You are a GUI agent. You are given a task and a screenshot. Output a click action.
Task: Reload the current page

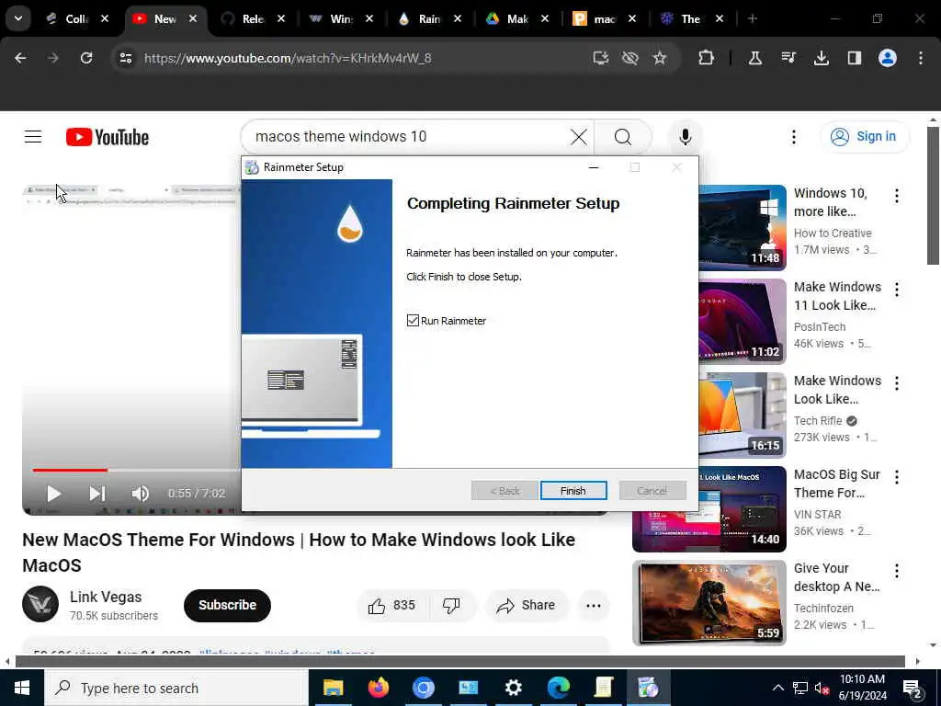(x=86, y=58)
